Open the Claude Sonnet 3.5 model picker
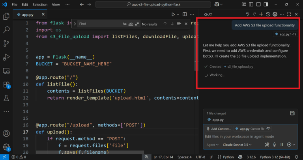 (x=237, y=145)
